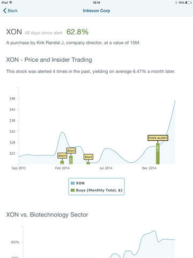The image size is (193, 258).
Task: Toggle the XON series in the legend
Action: click(78, 183)
